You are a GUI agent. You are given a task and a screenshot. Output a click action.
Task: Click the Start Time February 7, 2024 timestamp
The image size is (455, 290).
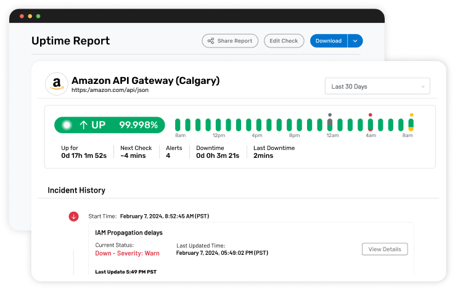pyautogui.click(x=165, y=217)
